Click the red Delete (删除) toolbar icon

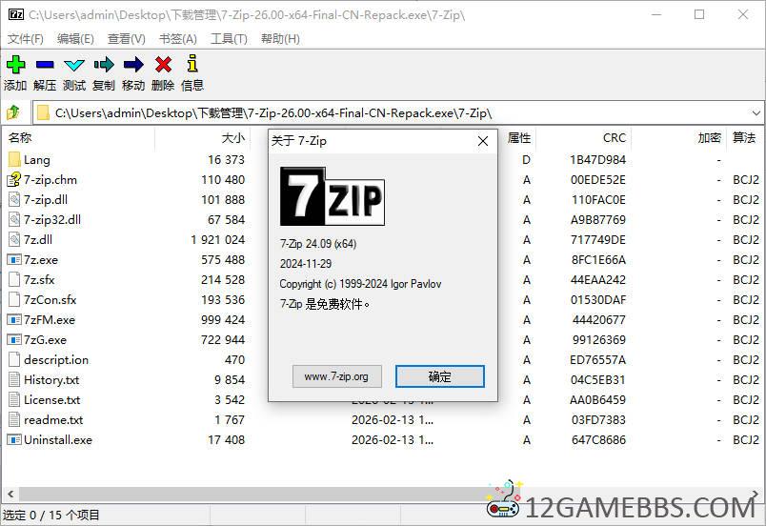pos(163,64)
